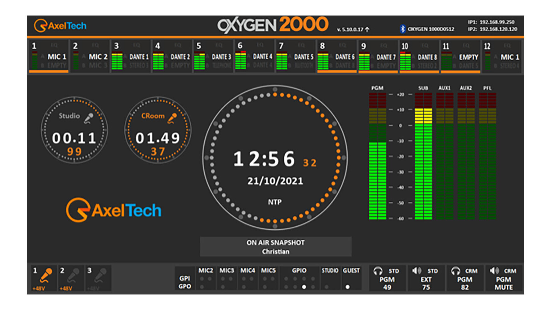Click the CRoom timer microphone icon
Image resolution: width=551 pixels, height=310 pixels.
172,118
